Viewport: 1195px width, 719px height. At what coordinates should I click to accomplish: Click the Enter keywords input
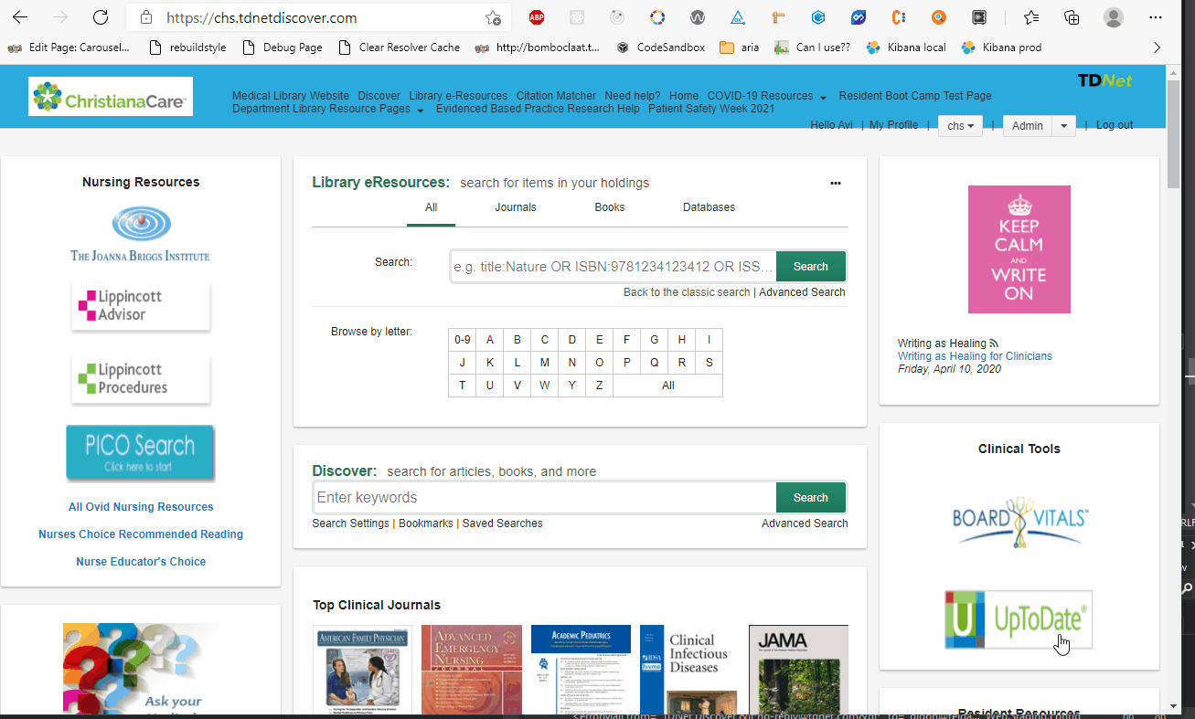click(544, 498)
